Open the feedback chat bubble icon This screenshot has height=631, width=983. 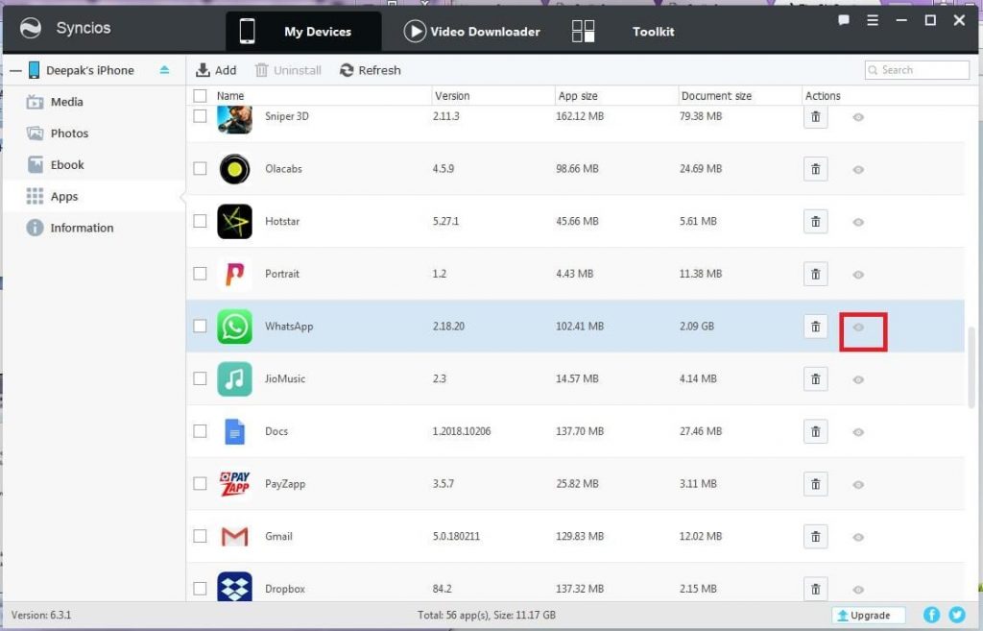[843, 20]
